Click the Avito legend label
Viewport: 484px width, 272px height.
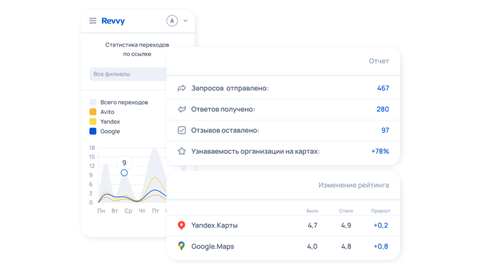pos(107,112)
